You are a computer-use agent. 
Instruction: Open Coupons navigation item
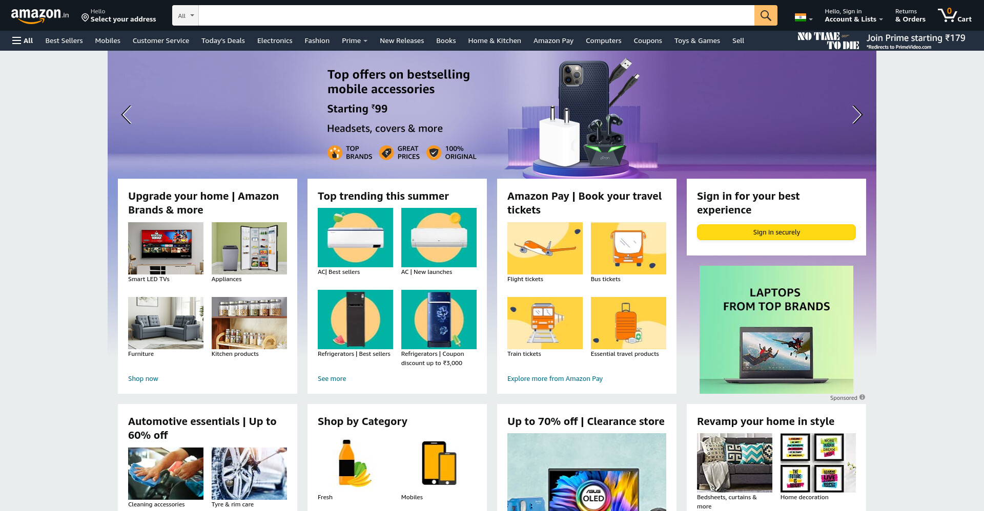(x=648, y=40)
